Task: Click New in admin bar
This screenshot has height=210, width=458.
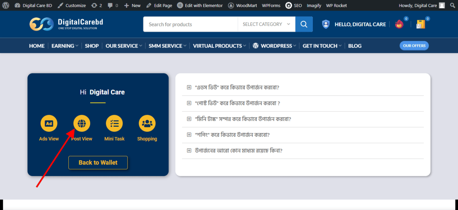Action: [x=132, y=5]
